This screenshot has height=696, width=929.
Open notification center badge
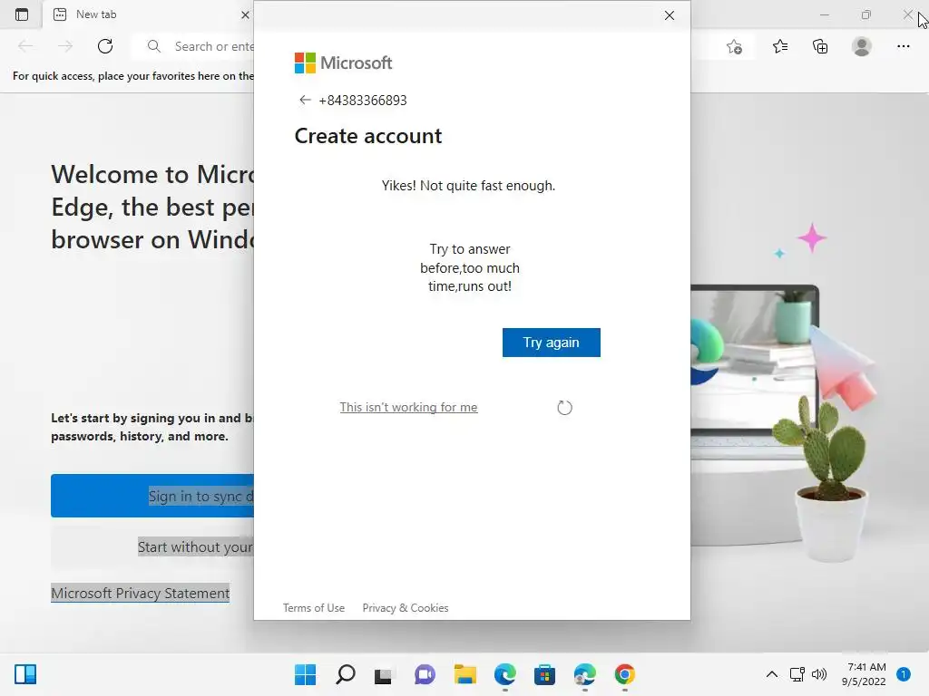point(903,674)
